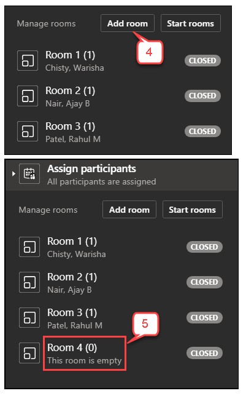Click Room 2 icon in lower panel
This screenshot has height=396, width=246.
29,282
